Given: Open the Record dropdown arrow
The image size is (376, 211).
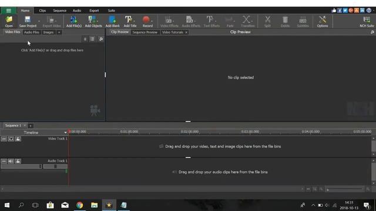Looking at the screenshot, I should click(152, 21).
